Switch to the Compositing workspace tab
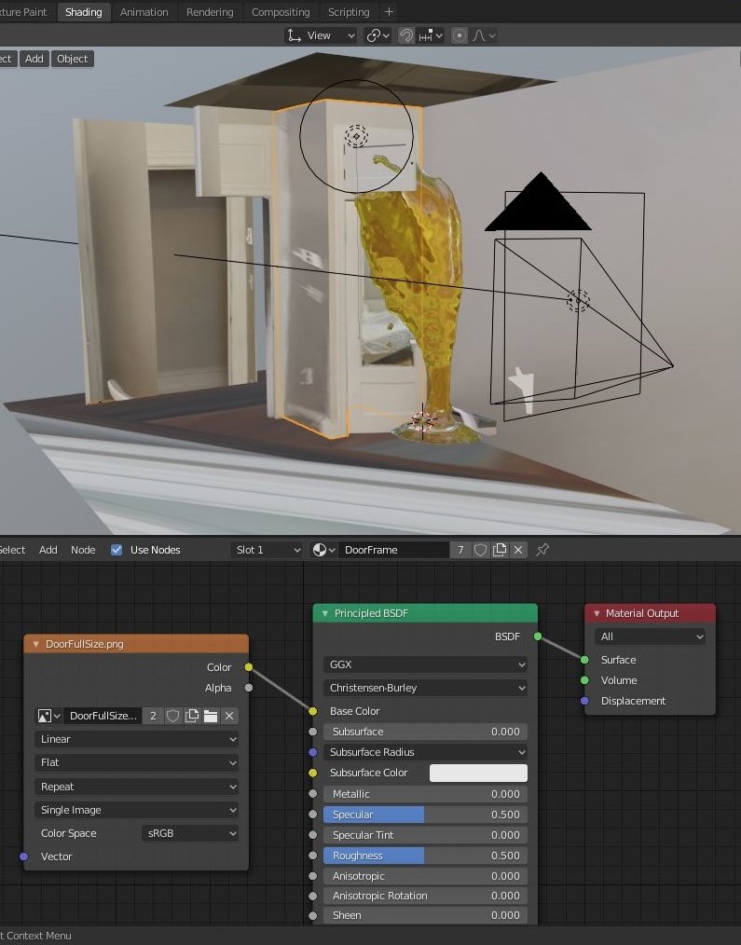This screenshot has height=945, width=741. pos(281,12)
